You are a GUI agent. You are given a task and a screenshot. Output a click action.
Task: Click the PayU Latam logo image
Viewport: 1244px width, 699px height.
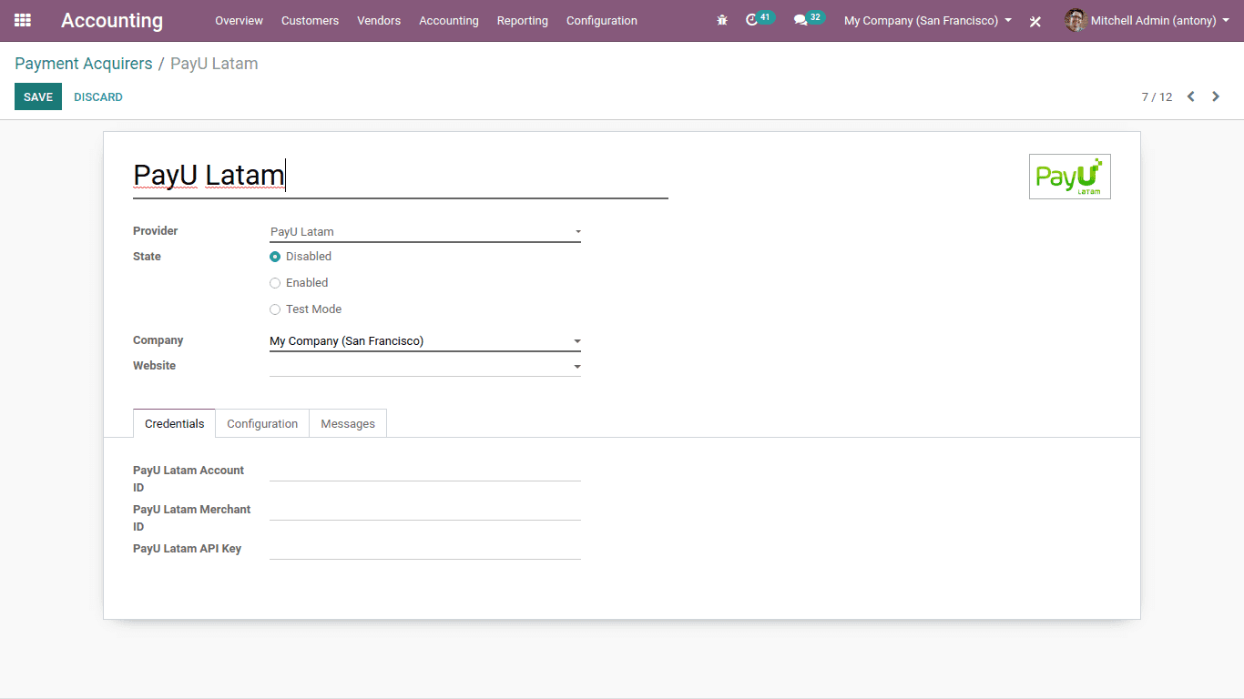tap(1070, 177)
